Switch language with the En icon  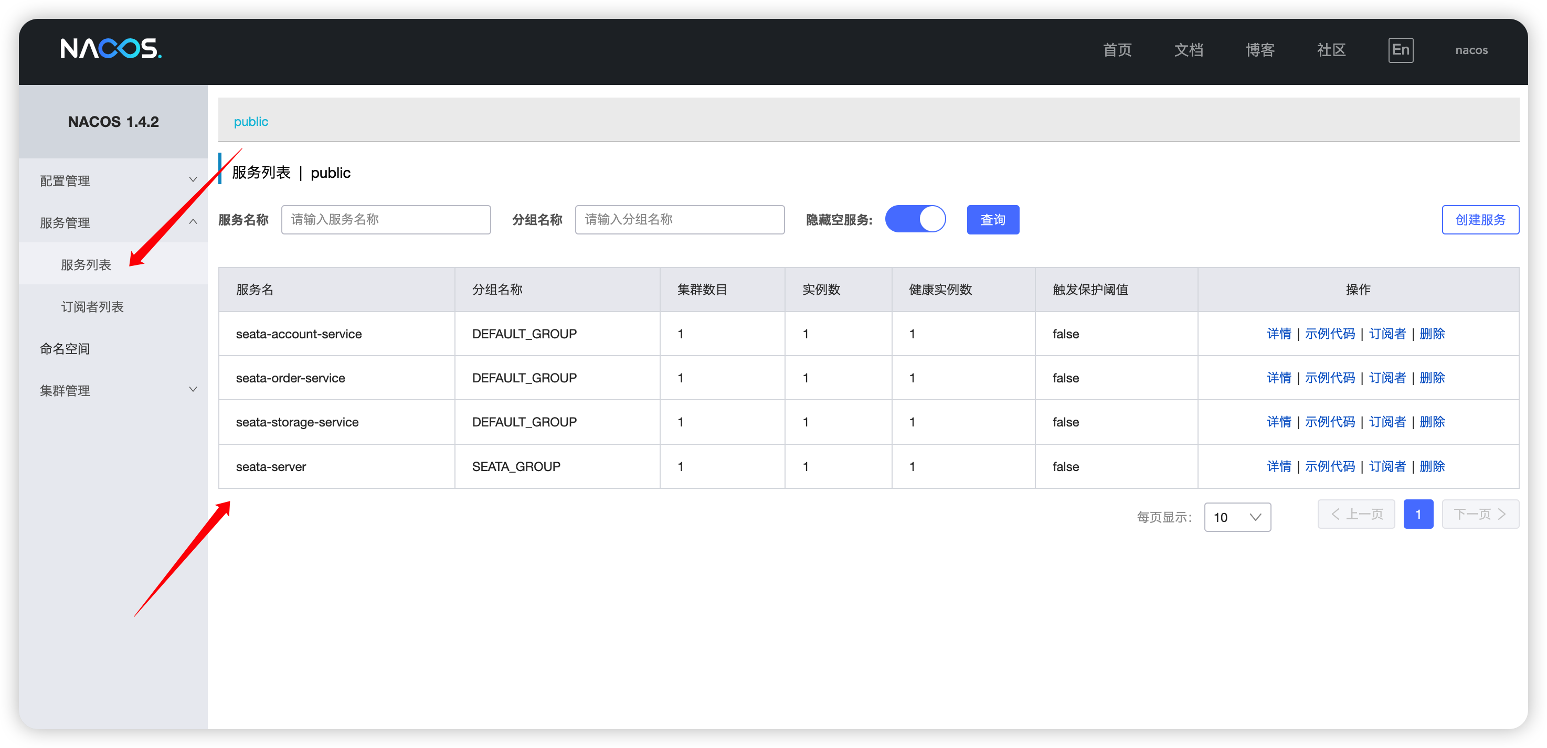tap(1401, 50)
